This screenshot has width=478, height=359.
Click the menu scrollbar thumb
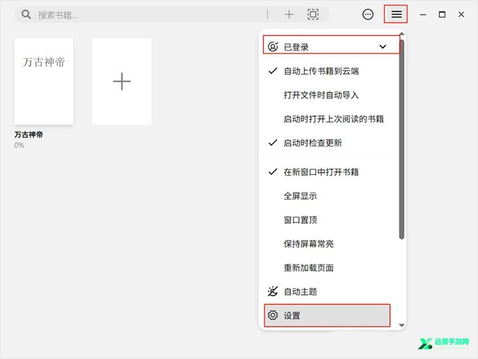tap(401, 139)
